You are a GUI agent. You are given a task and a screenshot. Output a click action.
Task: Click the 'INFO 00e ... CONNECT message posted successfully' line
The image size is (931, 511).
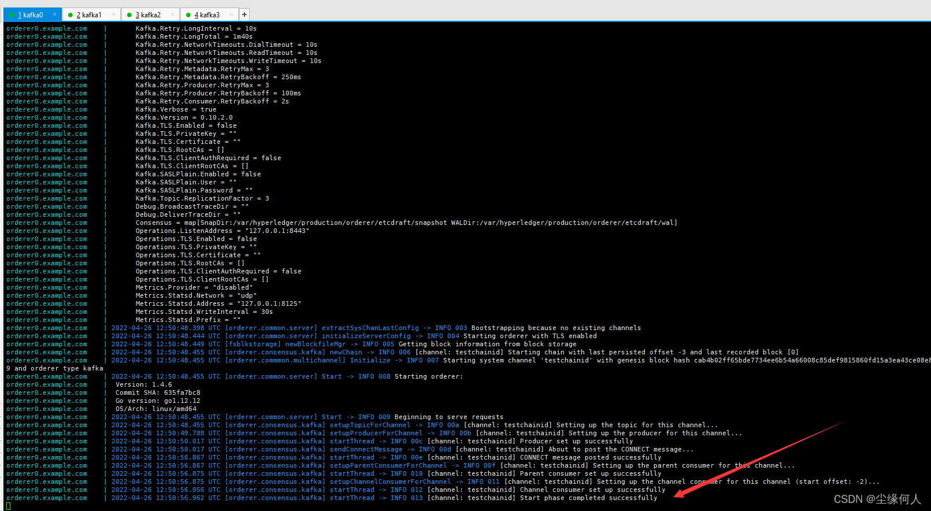click(x=387, y=457)
